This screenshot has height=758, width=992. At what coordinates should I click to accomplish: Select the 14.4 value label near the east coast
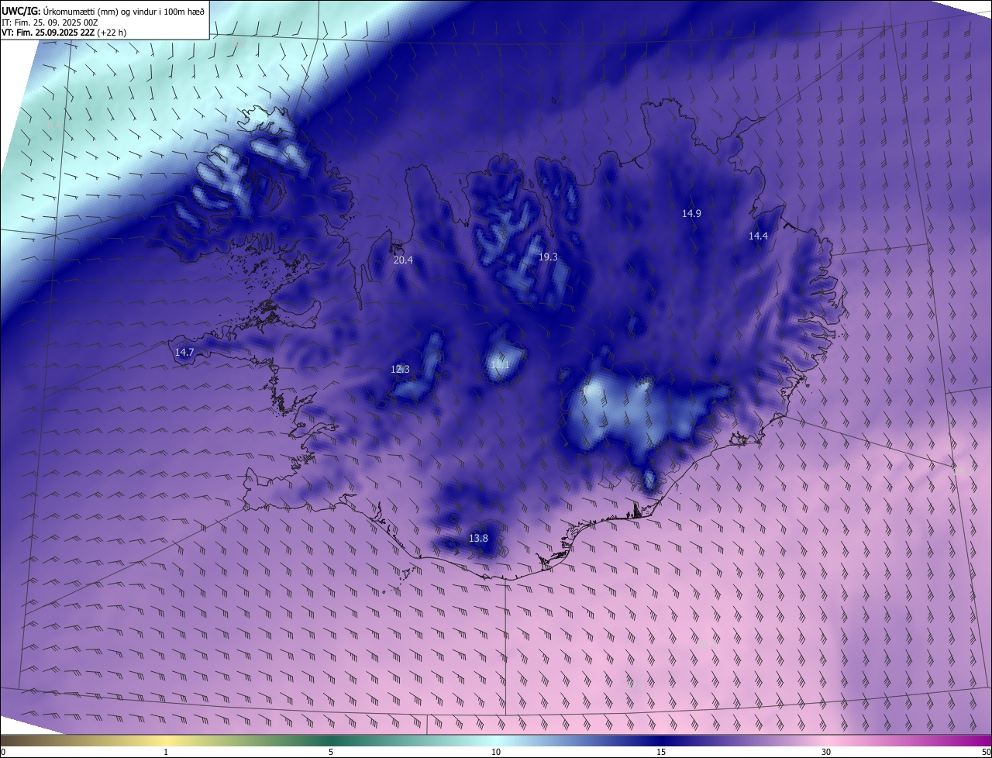click(x=758, y=236)
